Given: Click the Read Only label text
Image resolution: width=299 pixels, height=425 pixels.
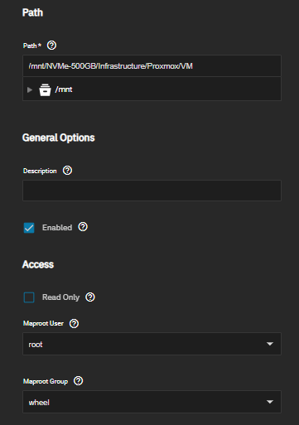Looking at the screenshot, I should 60,297.
